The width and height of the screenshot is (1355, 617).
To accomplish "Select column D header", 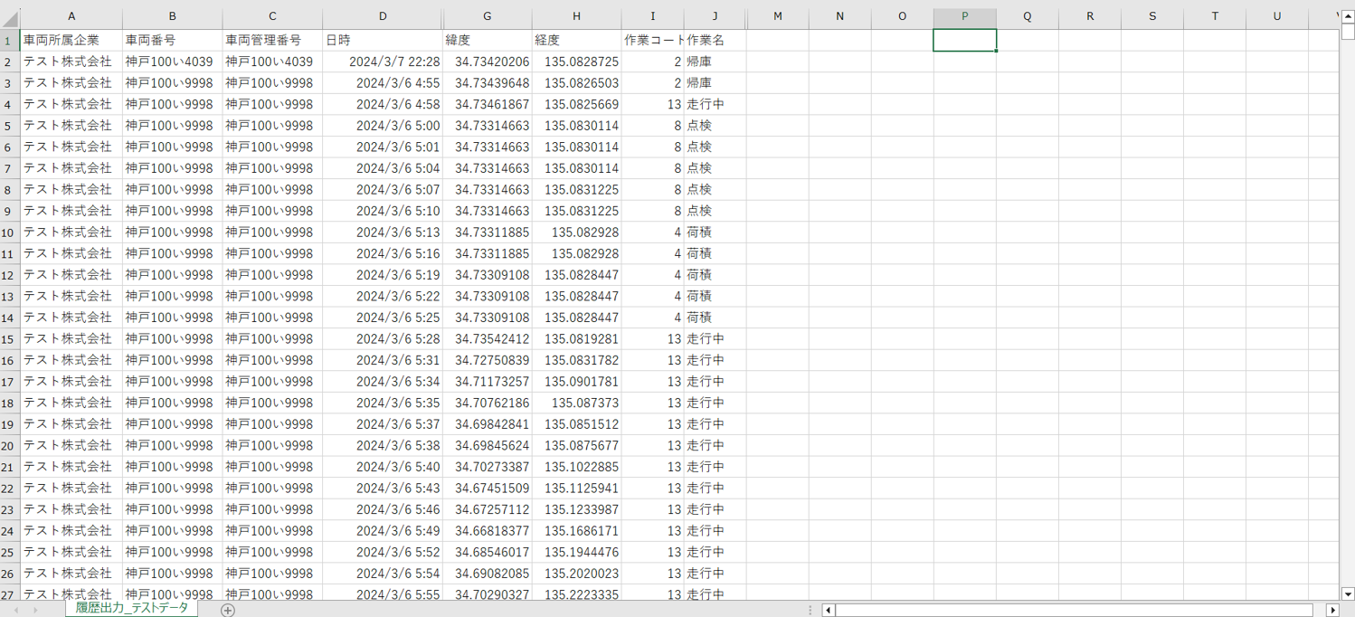I will click(383, 16).
